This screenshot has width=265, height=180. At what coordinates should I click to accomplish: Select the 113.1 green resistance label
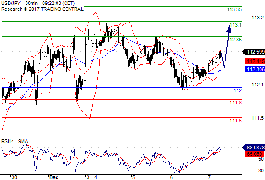[x=235, y=25]
